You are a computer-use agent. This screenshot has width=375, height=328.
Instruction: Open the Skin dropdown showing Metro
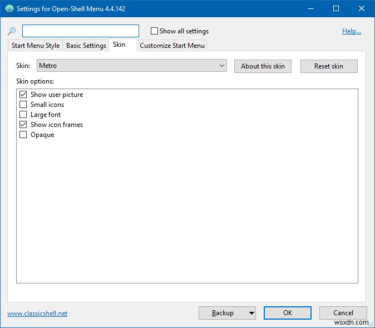pos(132,66)
